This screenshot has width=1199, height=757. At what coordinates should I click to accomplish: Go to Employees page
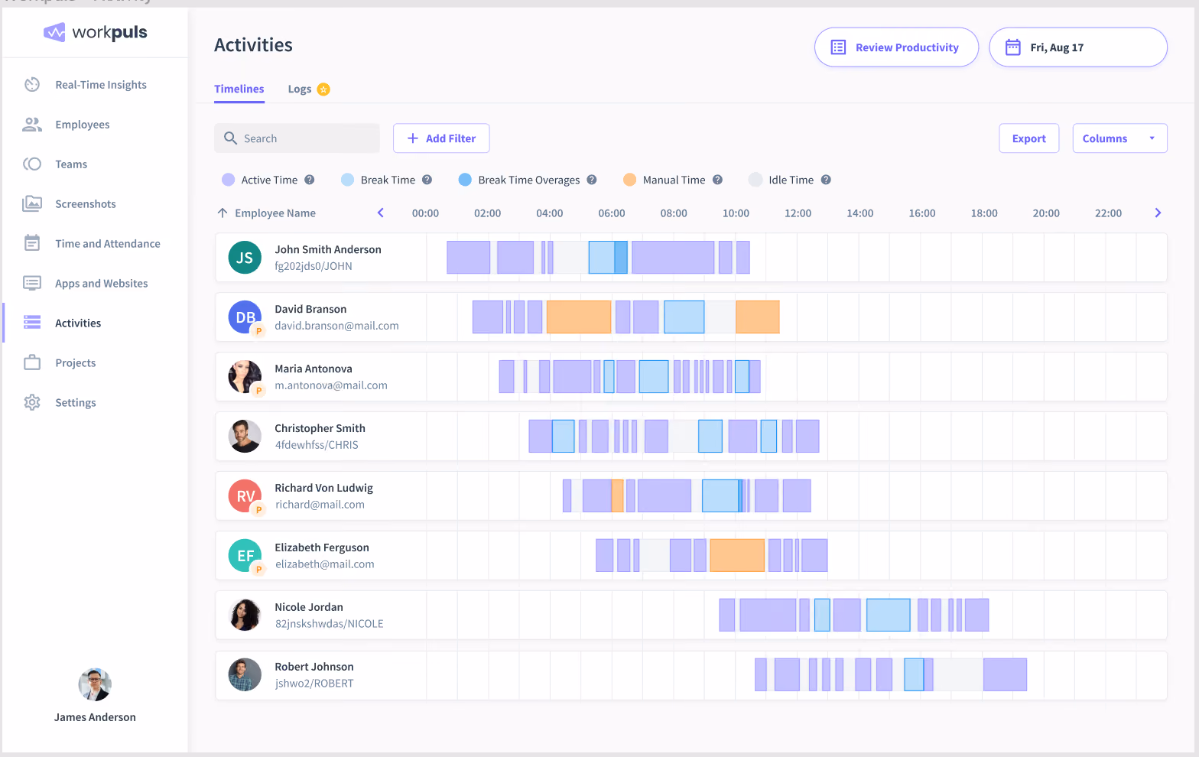[83, 125]
